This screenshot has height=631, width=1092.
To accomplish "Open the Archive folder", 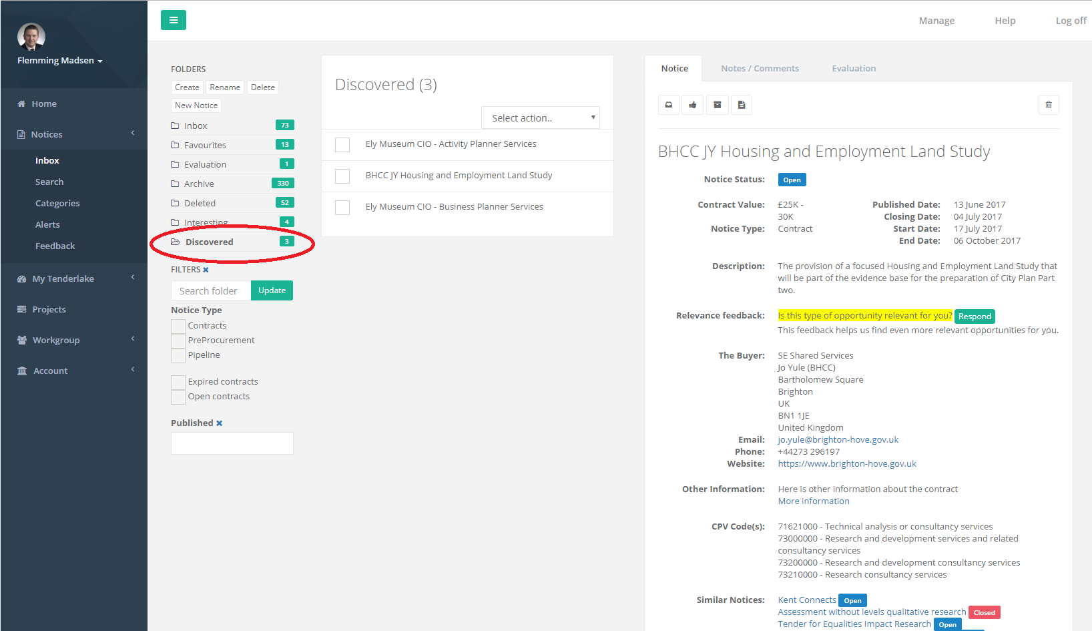I will 199,184.
